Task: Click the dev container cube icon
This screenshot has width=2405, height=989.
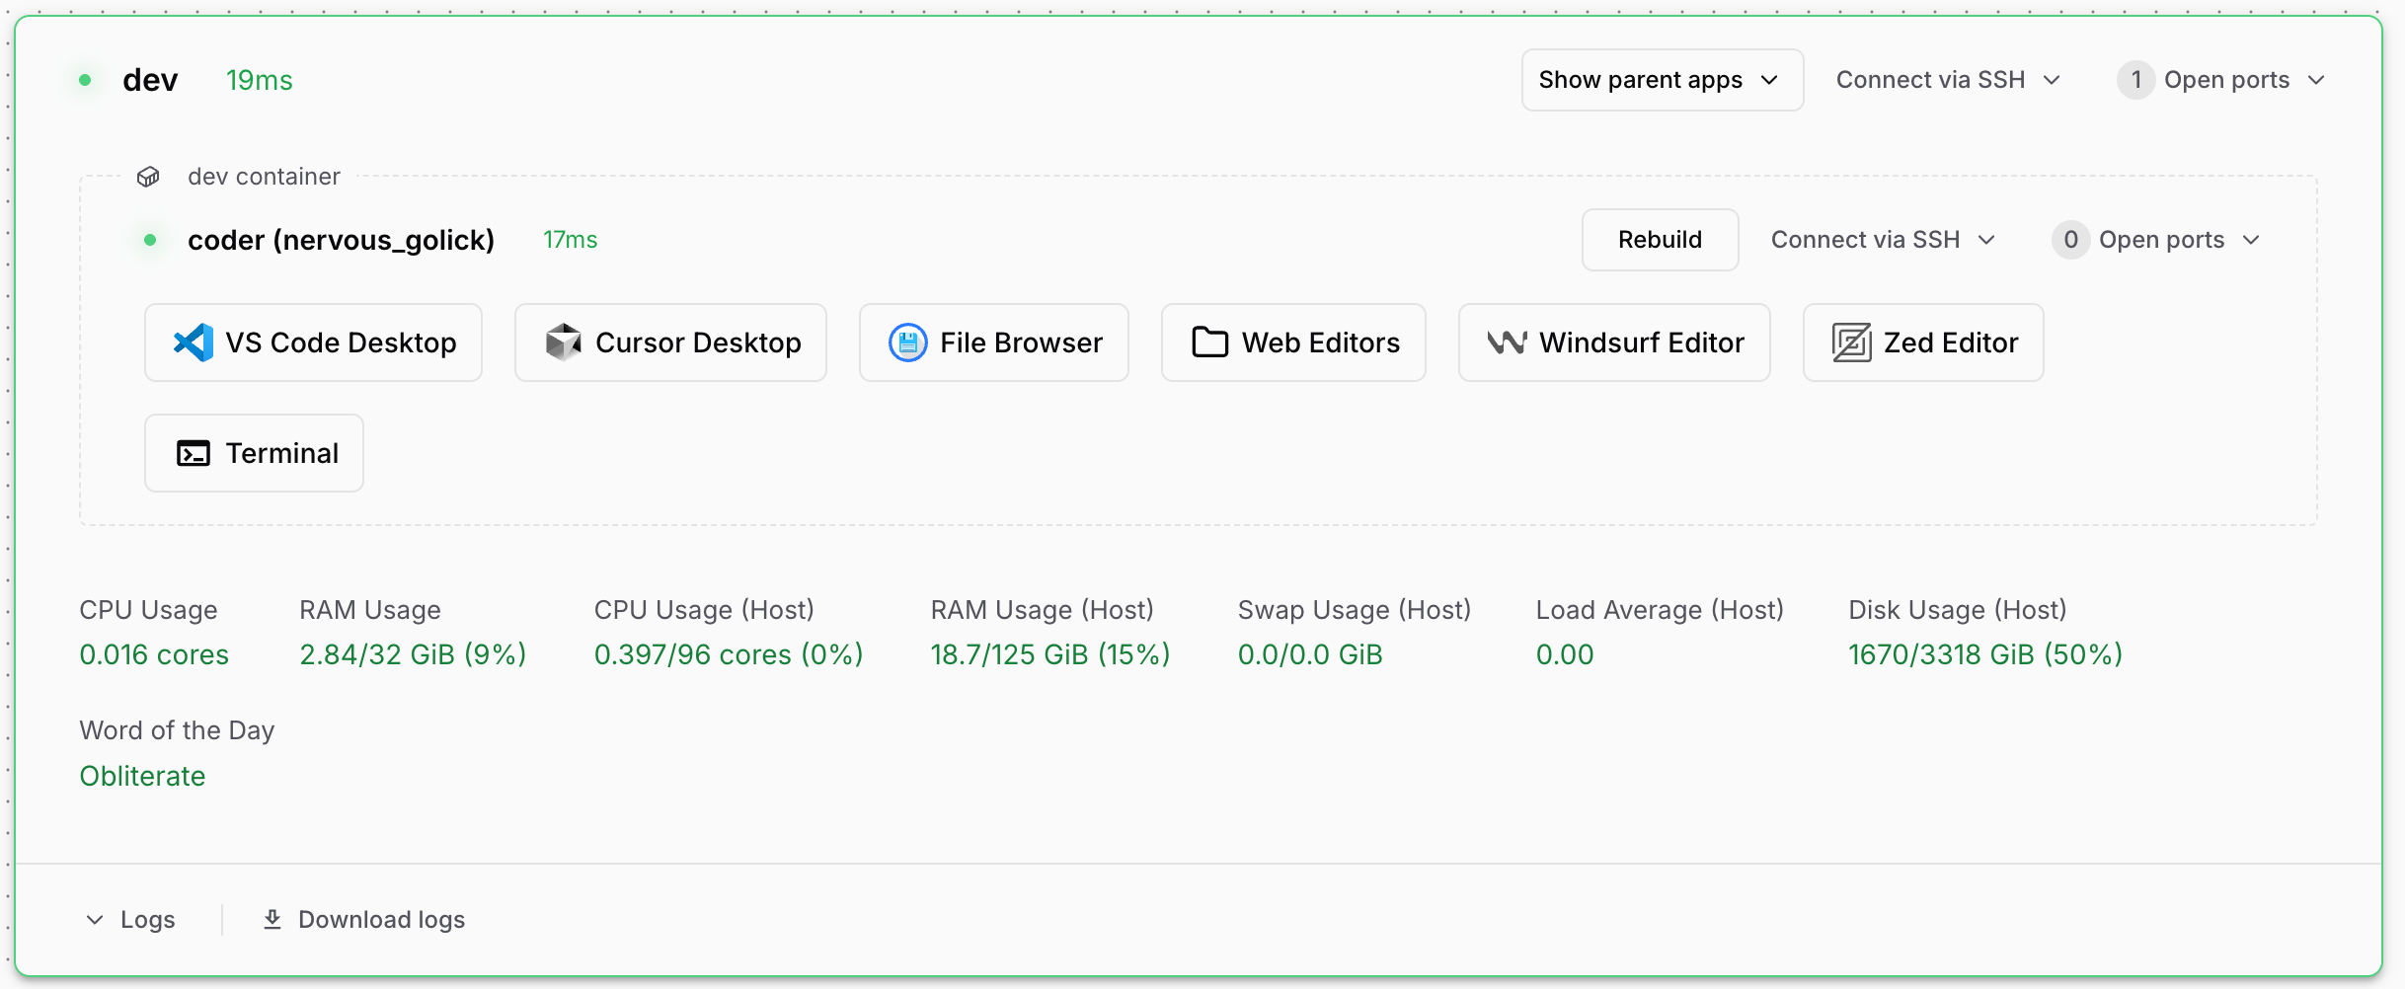Action: 148,177
